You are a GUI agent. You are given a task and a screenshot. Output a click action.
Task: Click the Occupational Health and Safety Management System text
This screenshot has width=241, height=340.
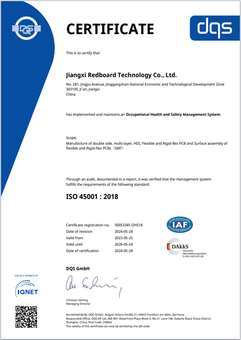click(x=173, y=115)
